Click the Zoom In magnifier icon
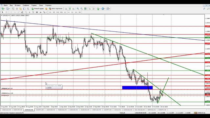The width and height of the screenshot is (210, 118). (x=78, y=9)
